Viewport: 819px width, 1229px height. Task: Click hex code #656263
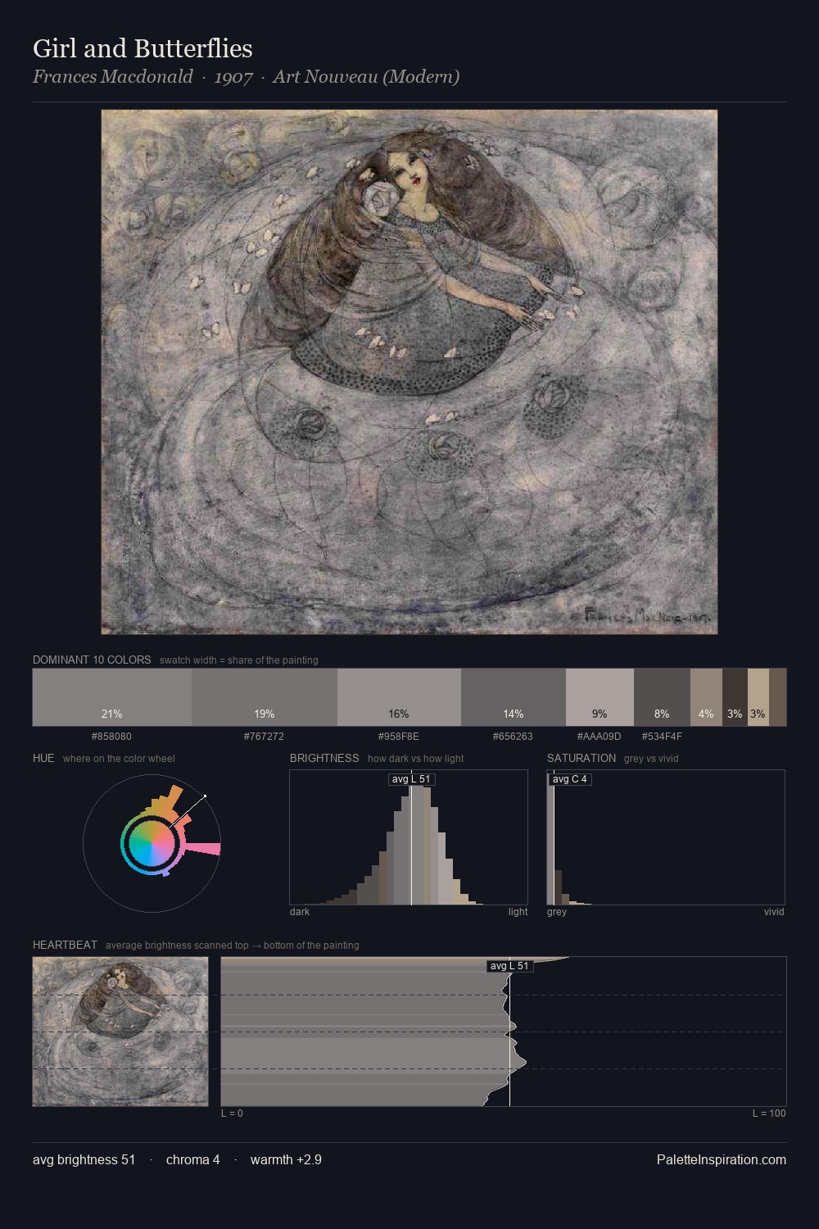click(x=513, y=737)
